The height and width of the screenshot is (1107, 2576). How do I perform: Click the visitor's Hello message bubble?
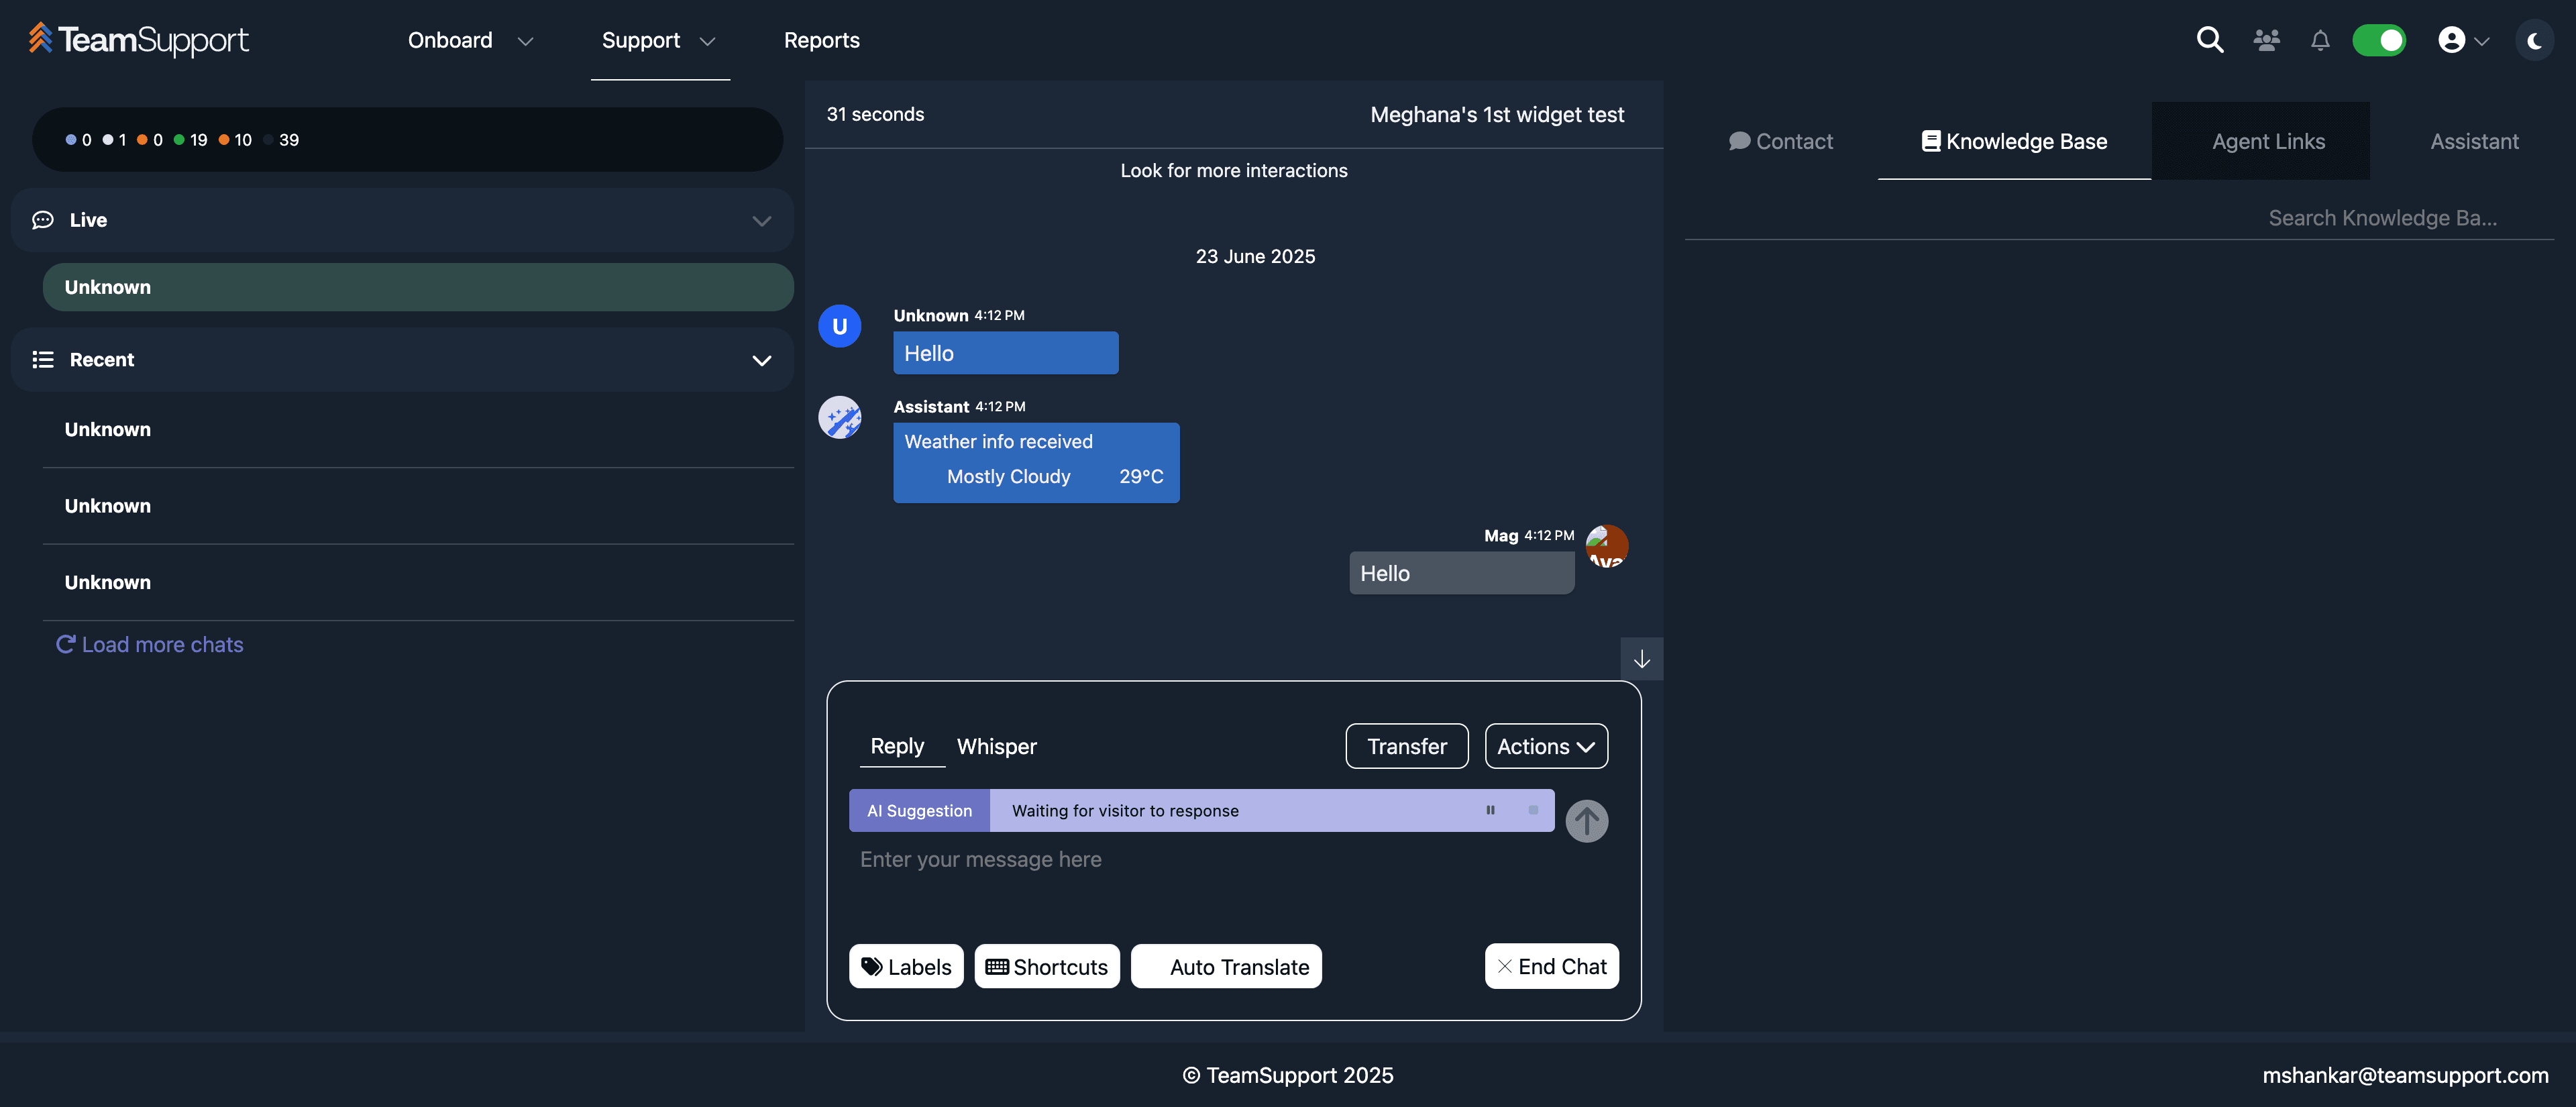coord(1005,353)
